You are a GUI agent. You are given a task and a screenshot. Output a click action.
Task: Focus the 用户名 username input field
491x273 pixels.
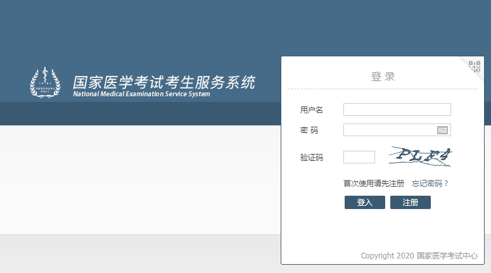coord(397,110)
